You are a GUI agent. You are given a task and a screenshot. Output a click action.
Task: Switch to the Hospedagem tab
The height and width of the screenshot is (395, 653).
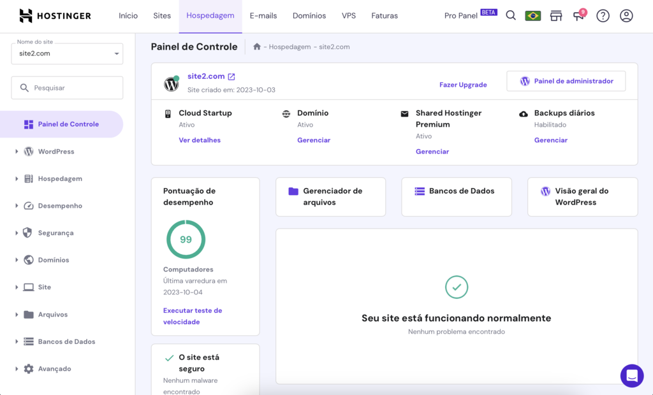tap(210, 15)
